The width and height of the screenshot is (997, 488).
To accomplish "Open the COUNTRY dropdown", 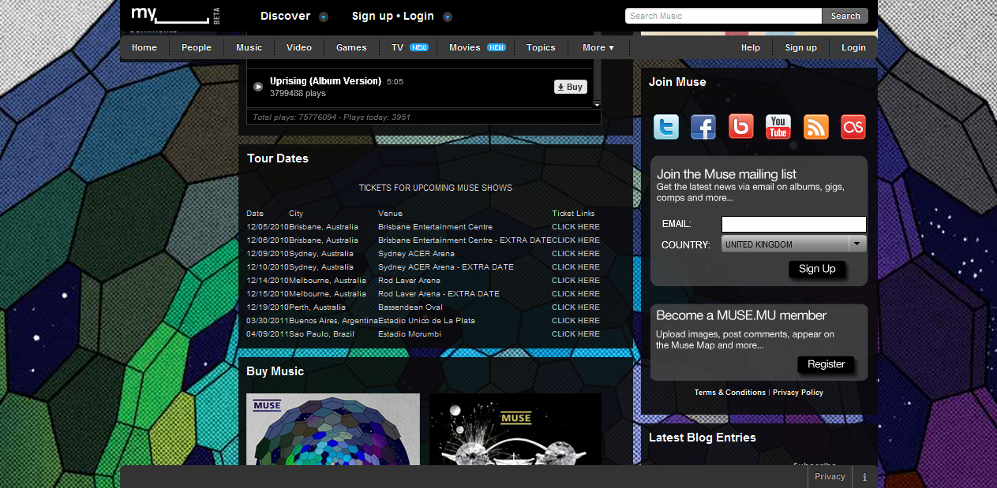I will [x=794, y=244].
